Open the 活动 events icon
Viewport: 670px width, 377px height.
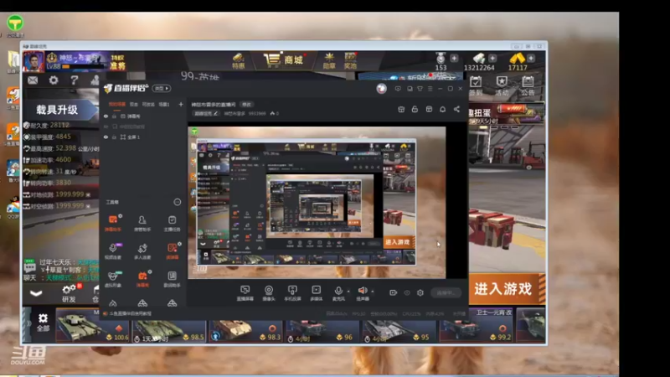point(502,85)
